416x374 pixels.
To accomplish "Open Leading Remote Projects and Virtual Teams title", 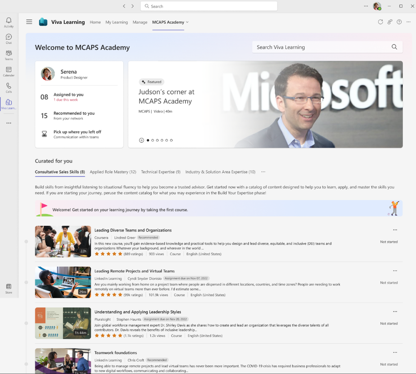I will [135, 271].
